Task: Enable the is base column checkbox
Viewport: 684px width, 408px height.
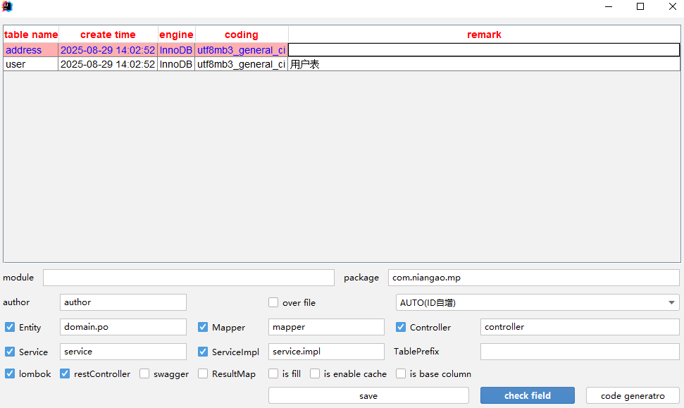Action: pos(401,373)
